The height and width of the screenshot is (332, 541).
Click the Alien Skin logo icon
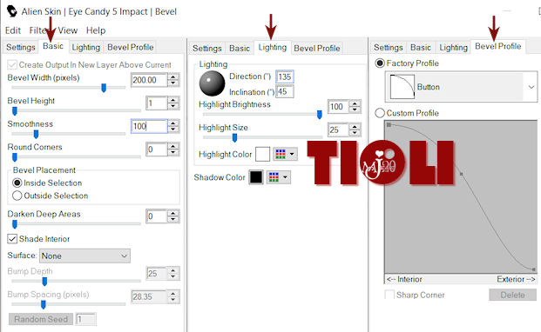[12, 11]
